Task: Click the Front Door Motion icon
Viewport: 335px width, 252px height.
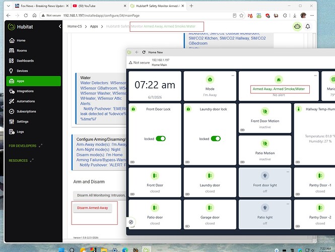Action: [x=265, y=111]
